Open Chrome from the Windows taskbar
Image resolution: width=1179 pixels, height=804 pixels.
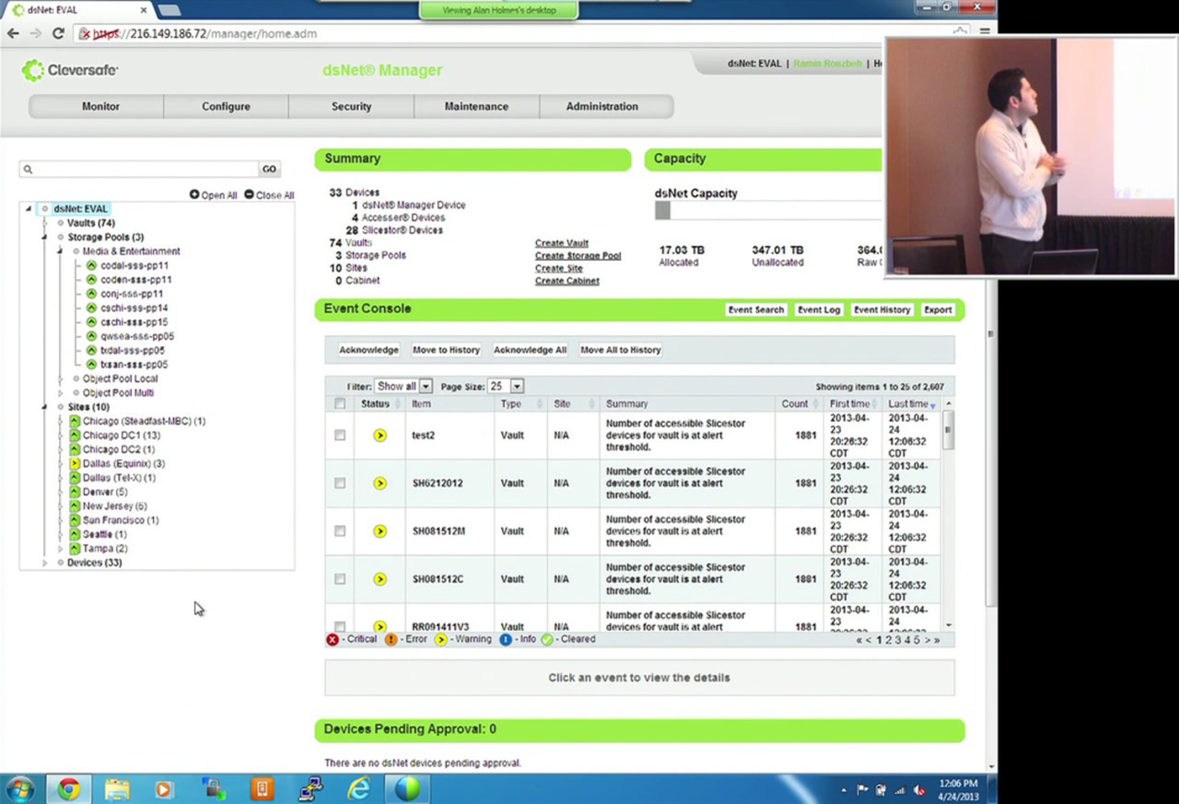tap(69, 789)
